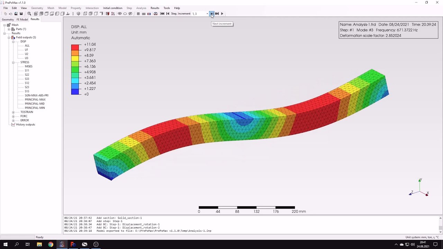The image size is (443, 249).
Task: Click the yellow legend swatch at +8.59
Action: coord(75,58)
